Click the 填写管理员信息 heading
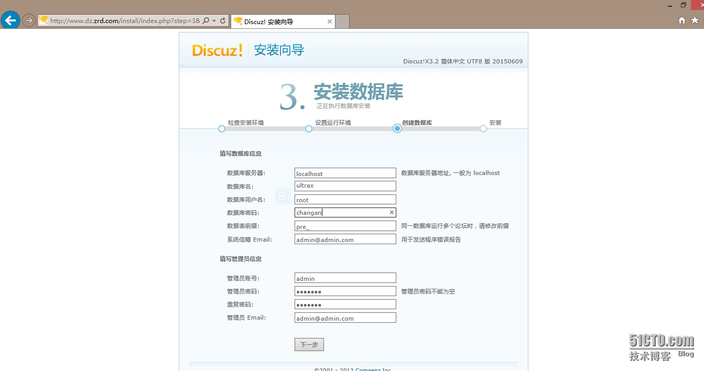 (241, 259)
